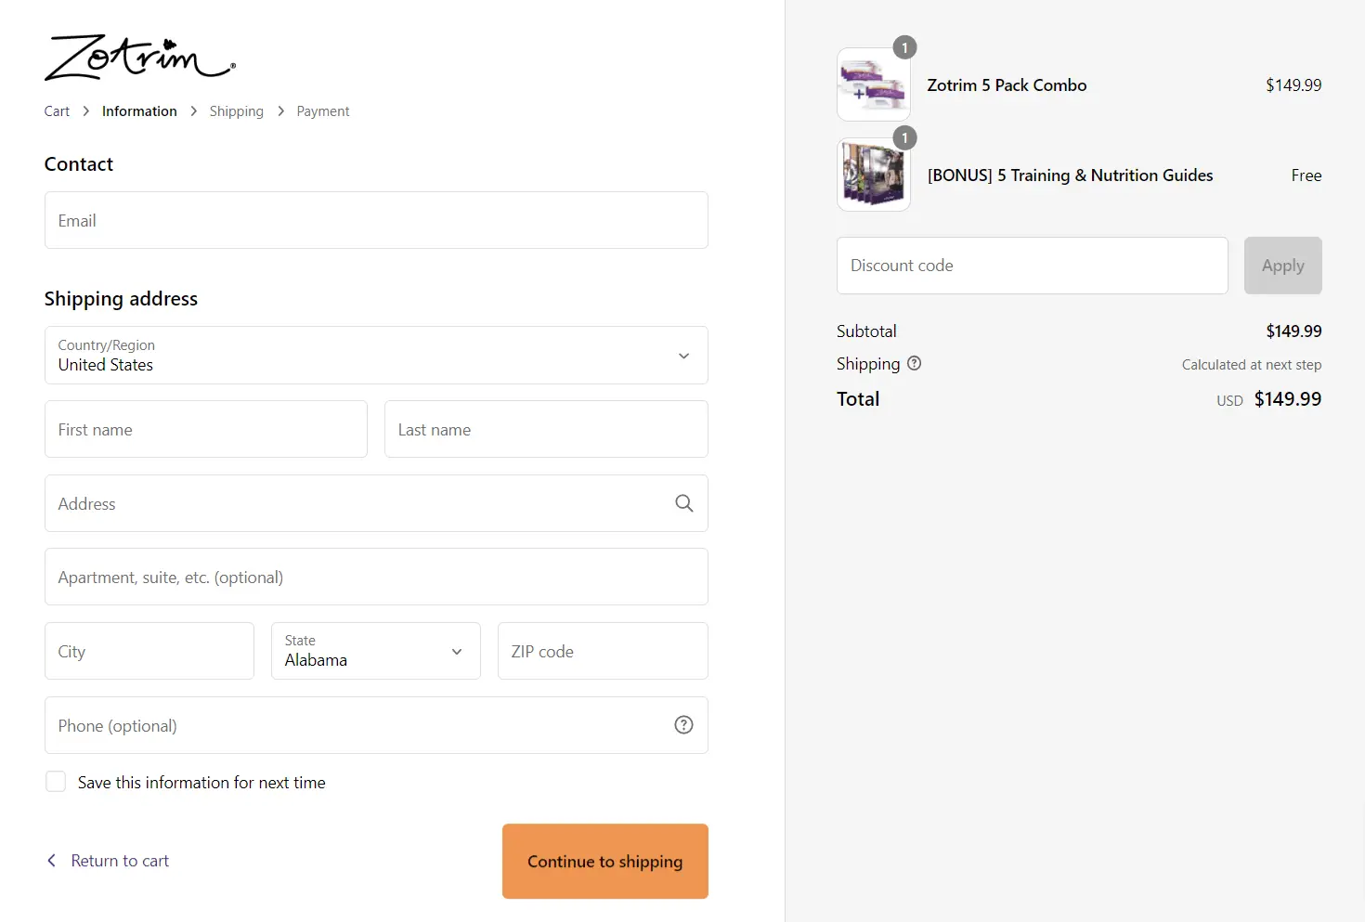The image size is (1365, 922).
Task: Check Save this information for next time
Action: 56,782
